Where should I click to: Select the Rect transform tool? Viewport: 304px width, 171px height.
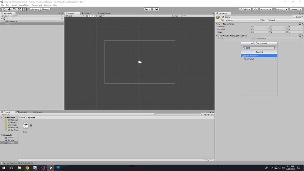click(24, 9)
